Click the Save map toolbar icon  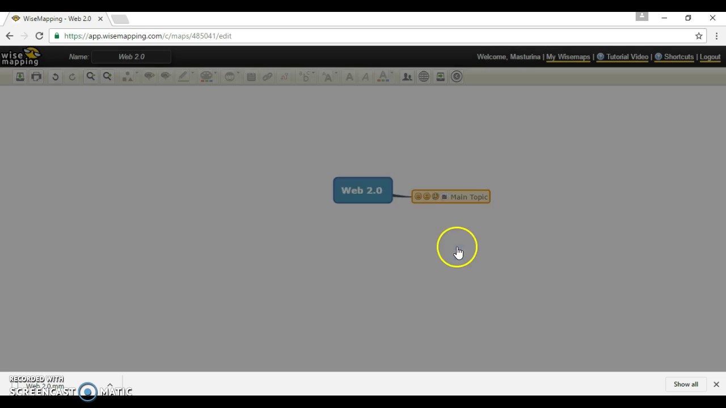[20, 76]
